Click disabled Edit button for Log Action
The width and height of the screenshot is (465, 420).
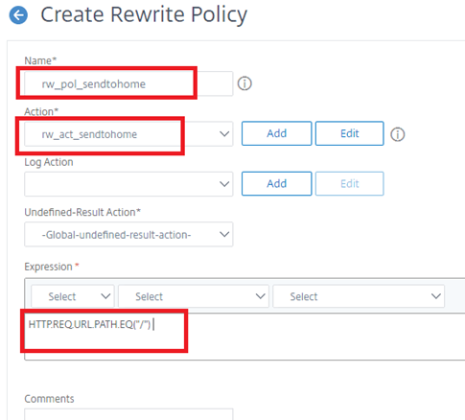tap(349, 183)
